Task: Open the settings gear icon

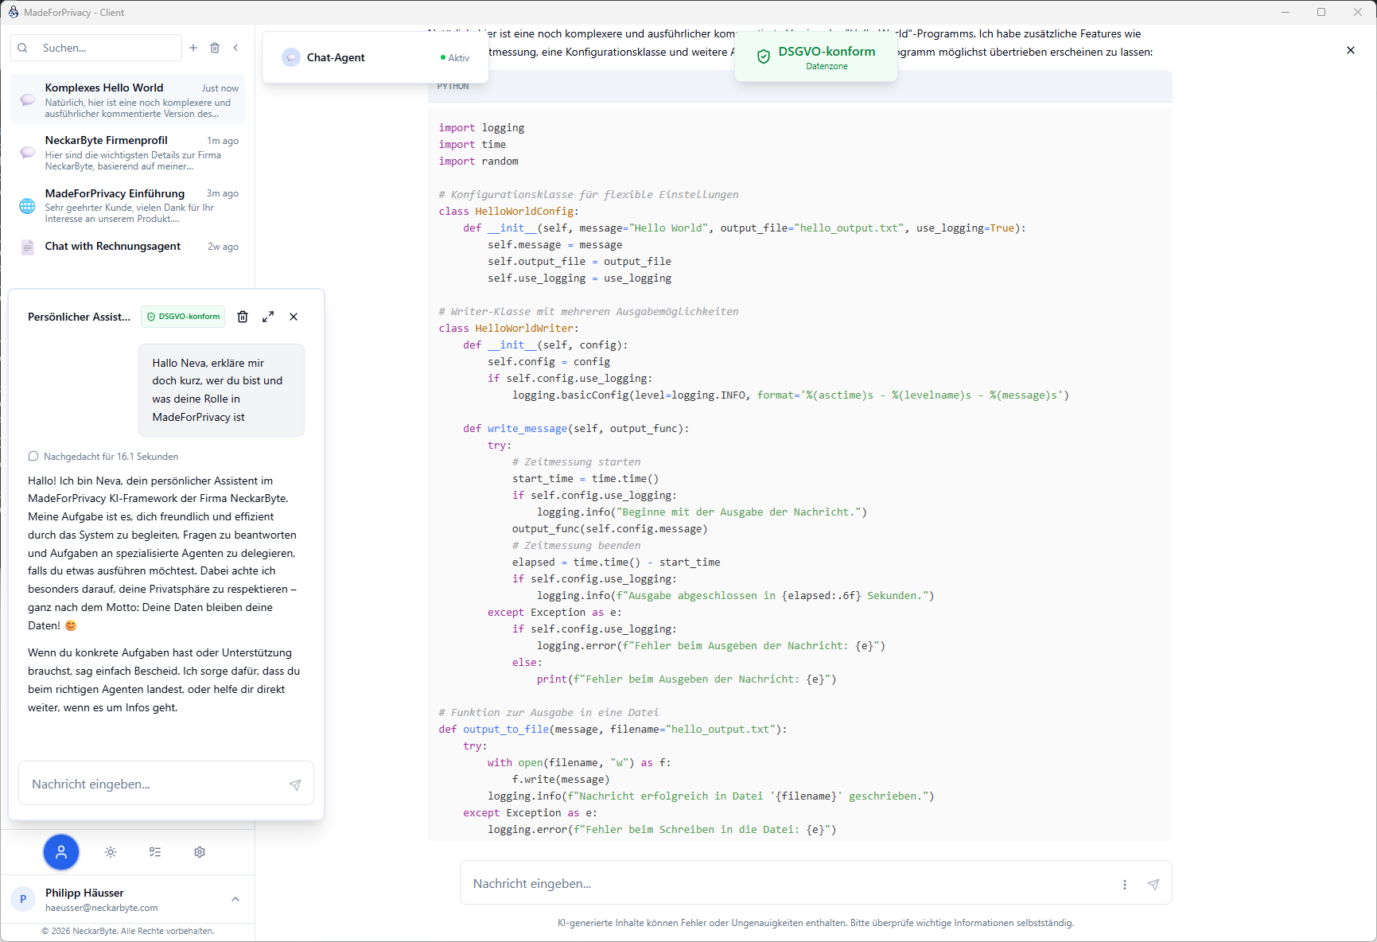Action: (200, 852)
